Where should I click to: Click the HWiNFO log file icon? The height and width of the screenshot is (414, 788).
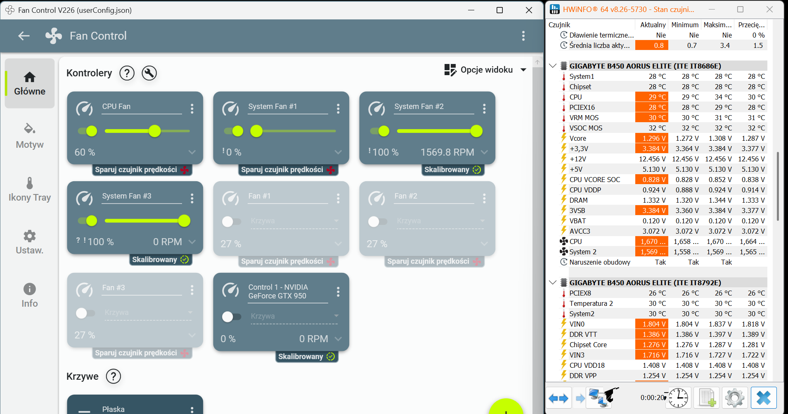pyautogui.click(x=707, y=398)
